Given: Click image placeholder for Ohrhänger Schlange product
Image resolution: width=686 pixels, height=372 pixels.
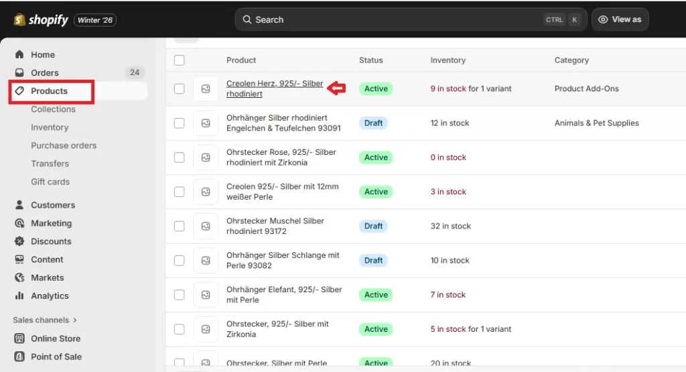Looking at the screenshot, I should click(206, 260).
